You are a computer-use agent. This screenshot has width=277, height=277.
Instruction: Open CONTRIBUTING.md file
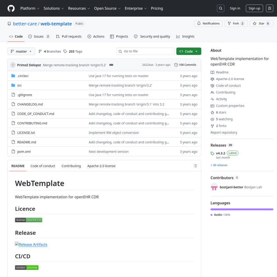point(32,123)
